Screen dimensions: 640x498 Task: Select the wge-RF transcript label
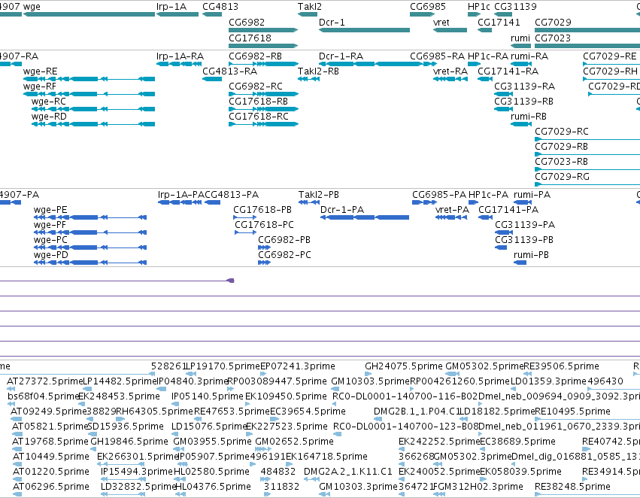pyautogui.click(x=40, y=86)
